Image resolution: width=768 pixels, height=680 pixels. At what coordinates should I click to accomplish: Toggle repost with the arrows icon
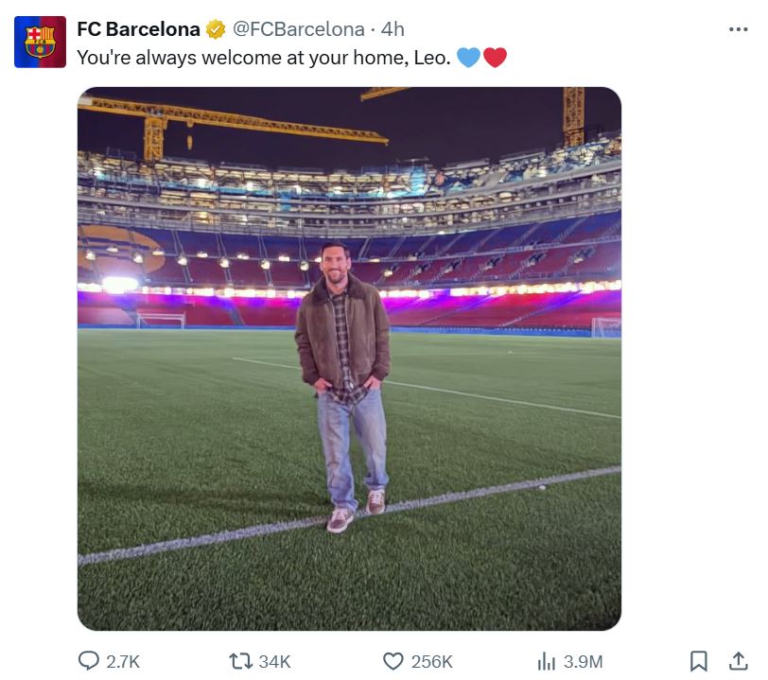241,661
